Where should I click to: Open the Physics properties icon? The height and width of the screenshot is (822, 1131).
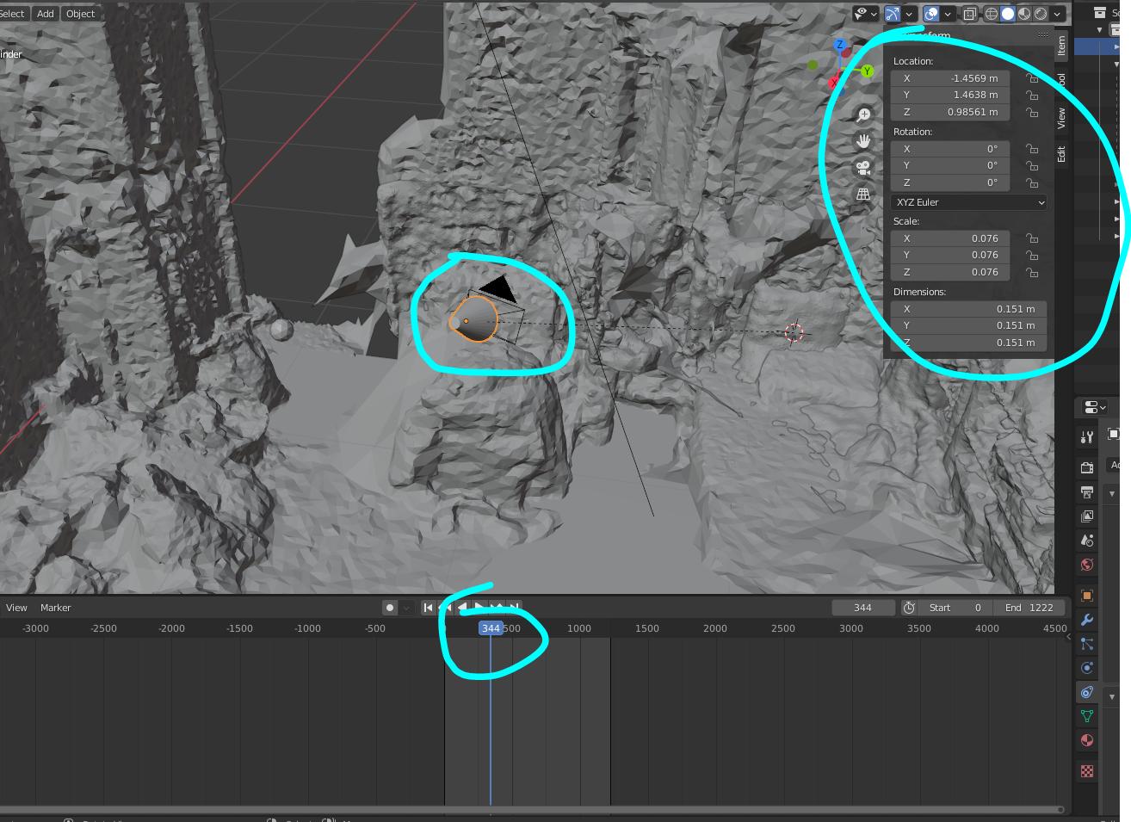(x=1087, y=668)
